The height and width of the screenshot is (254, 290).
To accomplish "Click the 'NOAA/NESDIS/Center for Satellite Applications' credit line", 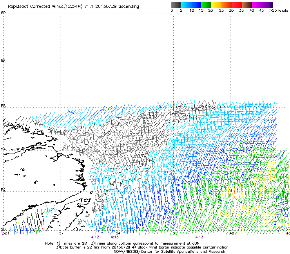I will click(x=169, y=252).
